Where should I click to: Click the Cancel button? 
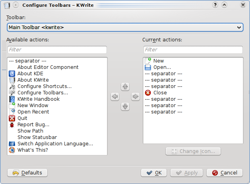[225, 173]
